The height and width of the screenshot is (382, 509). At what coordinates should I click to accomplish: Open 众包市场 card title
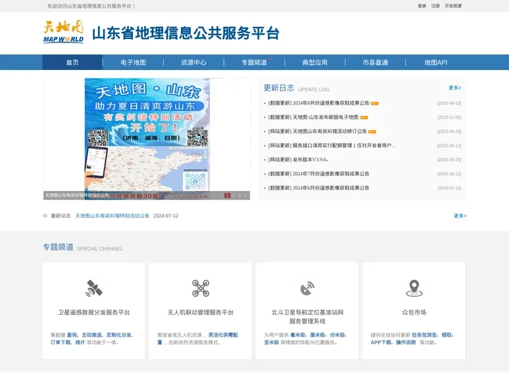[x=414, y=313]
